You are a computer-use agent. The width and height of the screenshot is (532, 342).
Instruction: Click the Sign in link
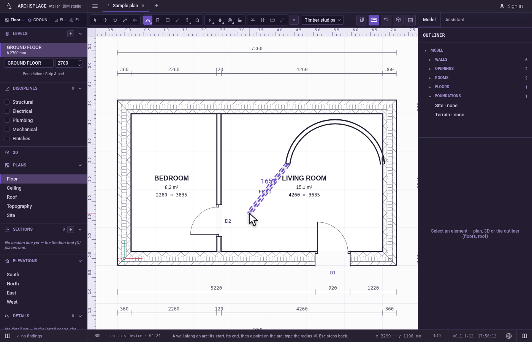(x=511, y=6)
